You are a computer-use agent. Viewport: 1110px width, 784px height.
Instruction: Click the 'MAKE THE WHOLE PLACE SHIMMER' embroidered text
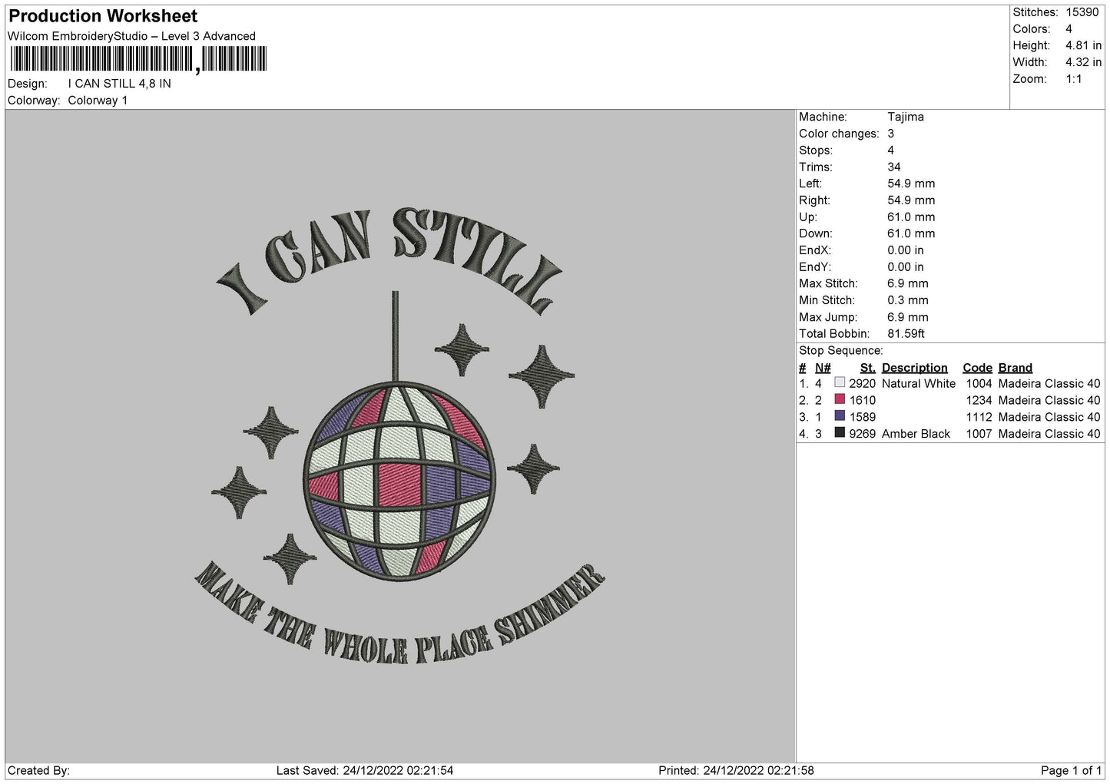tap(399, 614)
